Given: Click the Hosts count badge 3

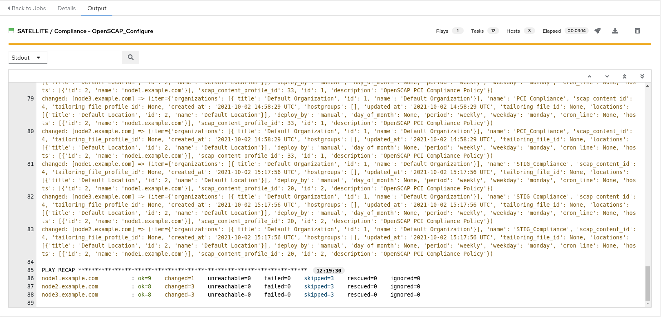Looking at the screenshot, I should click(529, 31).
